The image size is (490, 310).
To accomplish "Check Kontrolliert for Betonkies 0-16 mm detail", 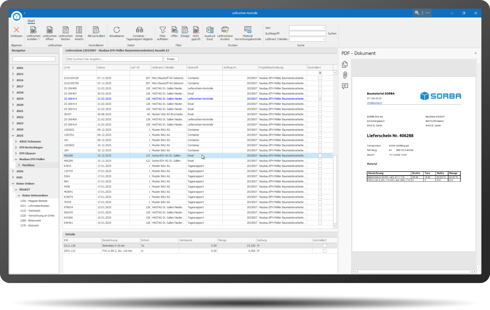I will [325, 246].
